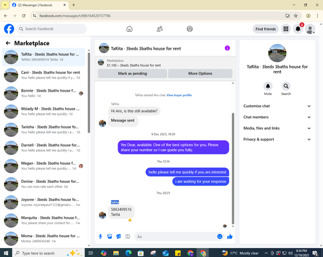
Task: Expand Chat members section
Action: pos(277,117)
